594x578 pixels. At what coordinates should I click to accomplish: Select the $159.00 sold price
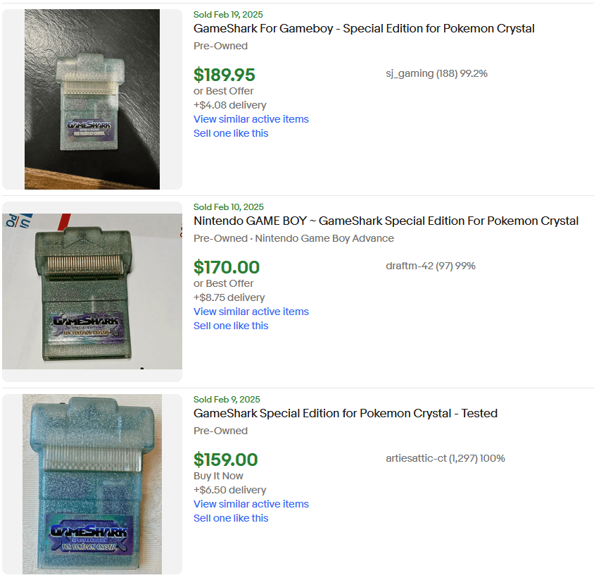225,460
